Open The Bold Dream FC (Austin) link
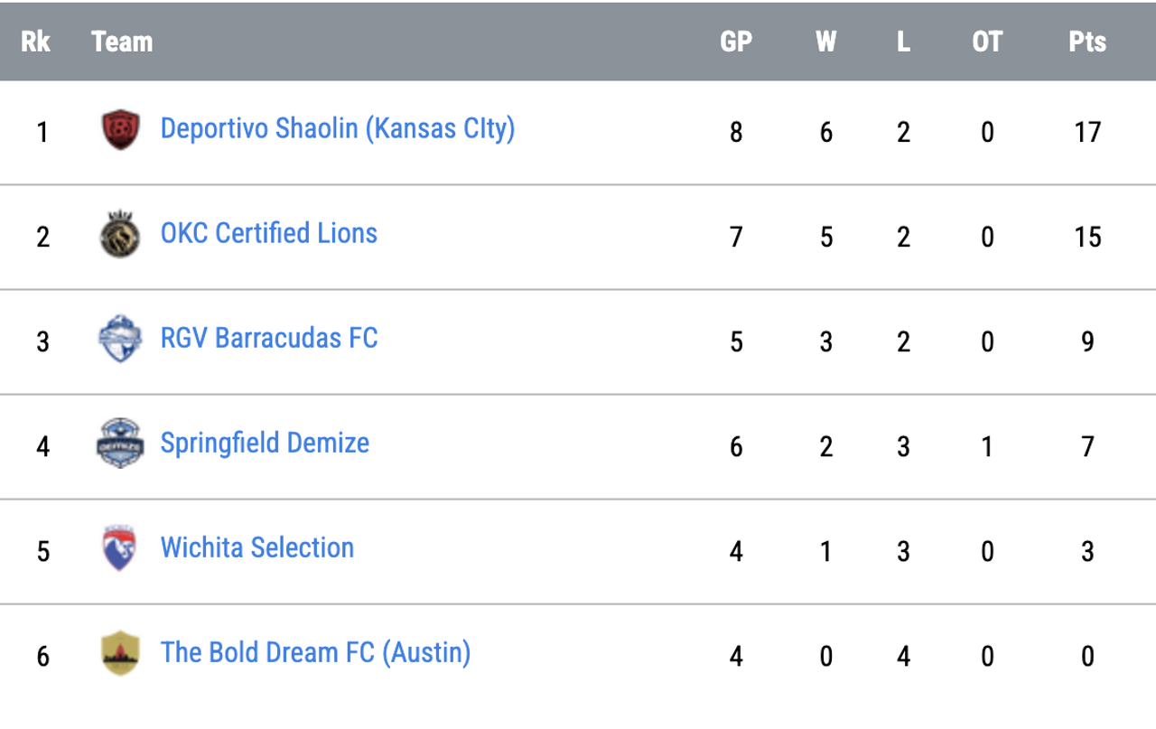 pos(315,652)
